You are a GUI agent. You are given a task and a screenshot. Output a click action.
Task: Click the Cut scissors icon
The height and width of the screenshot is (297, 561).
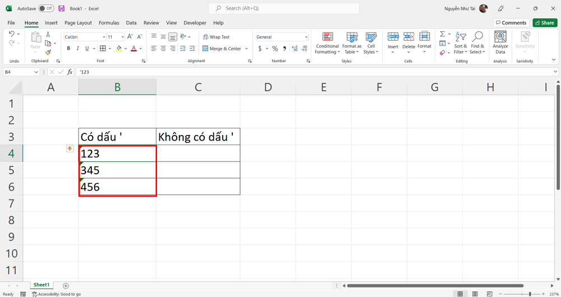coord(48,34)
